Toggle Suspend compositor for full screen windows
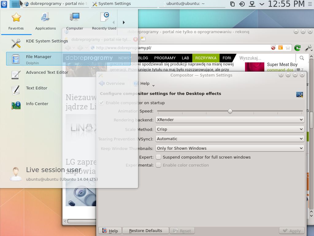This screenshot has height=236, width=314. pos(159,157)
